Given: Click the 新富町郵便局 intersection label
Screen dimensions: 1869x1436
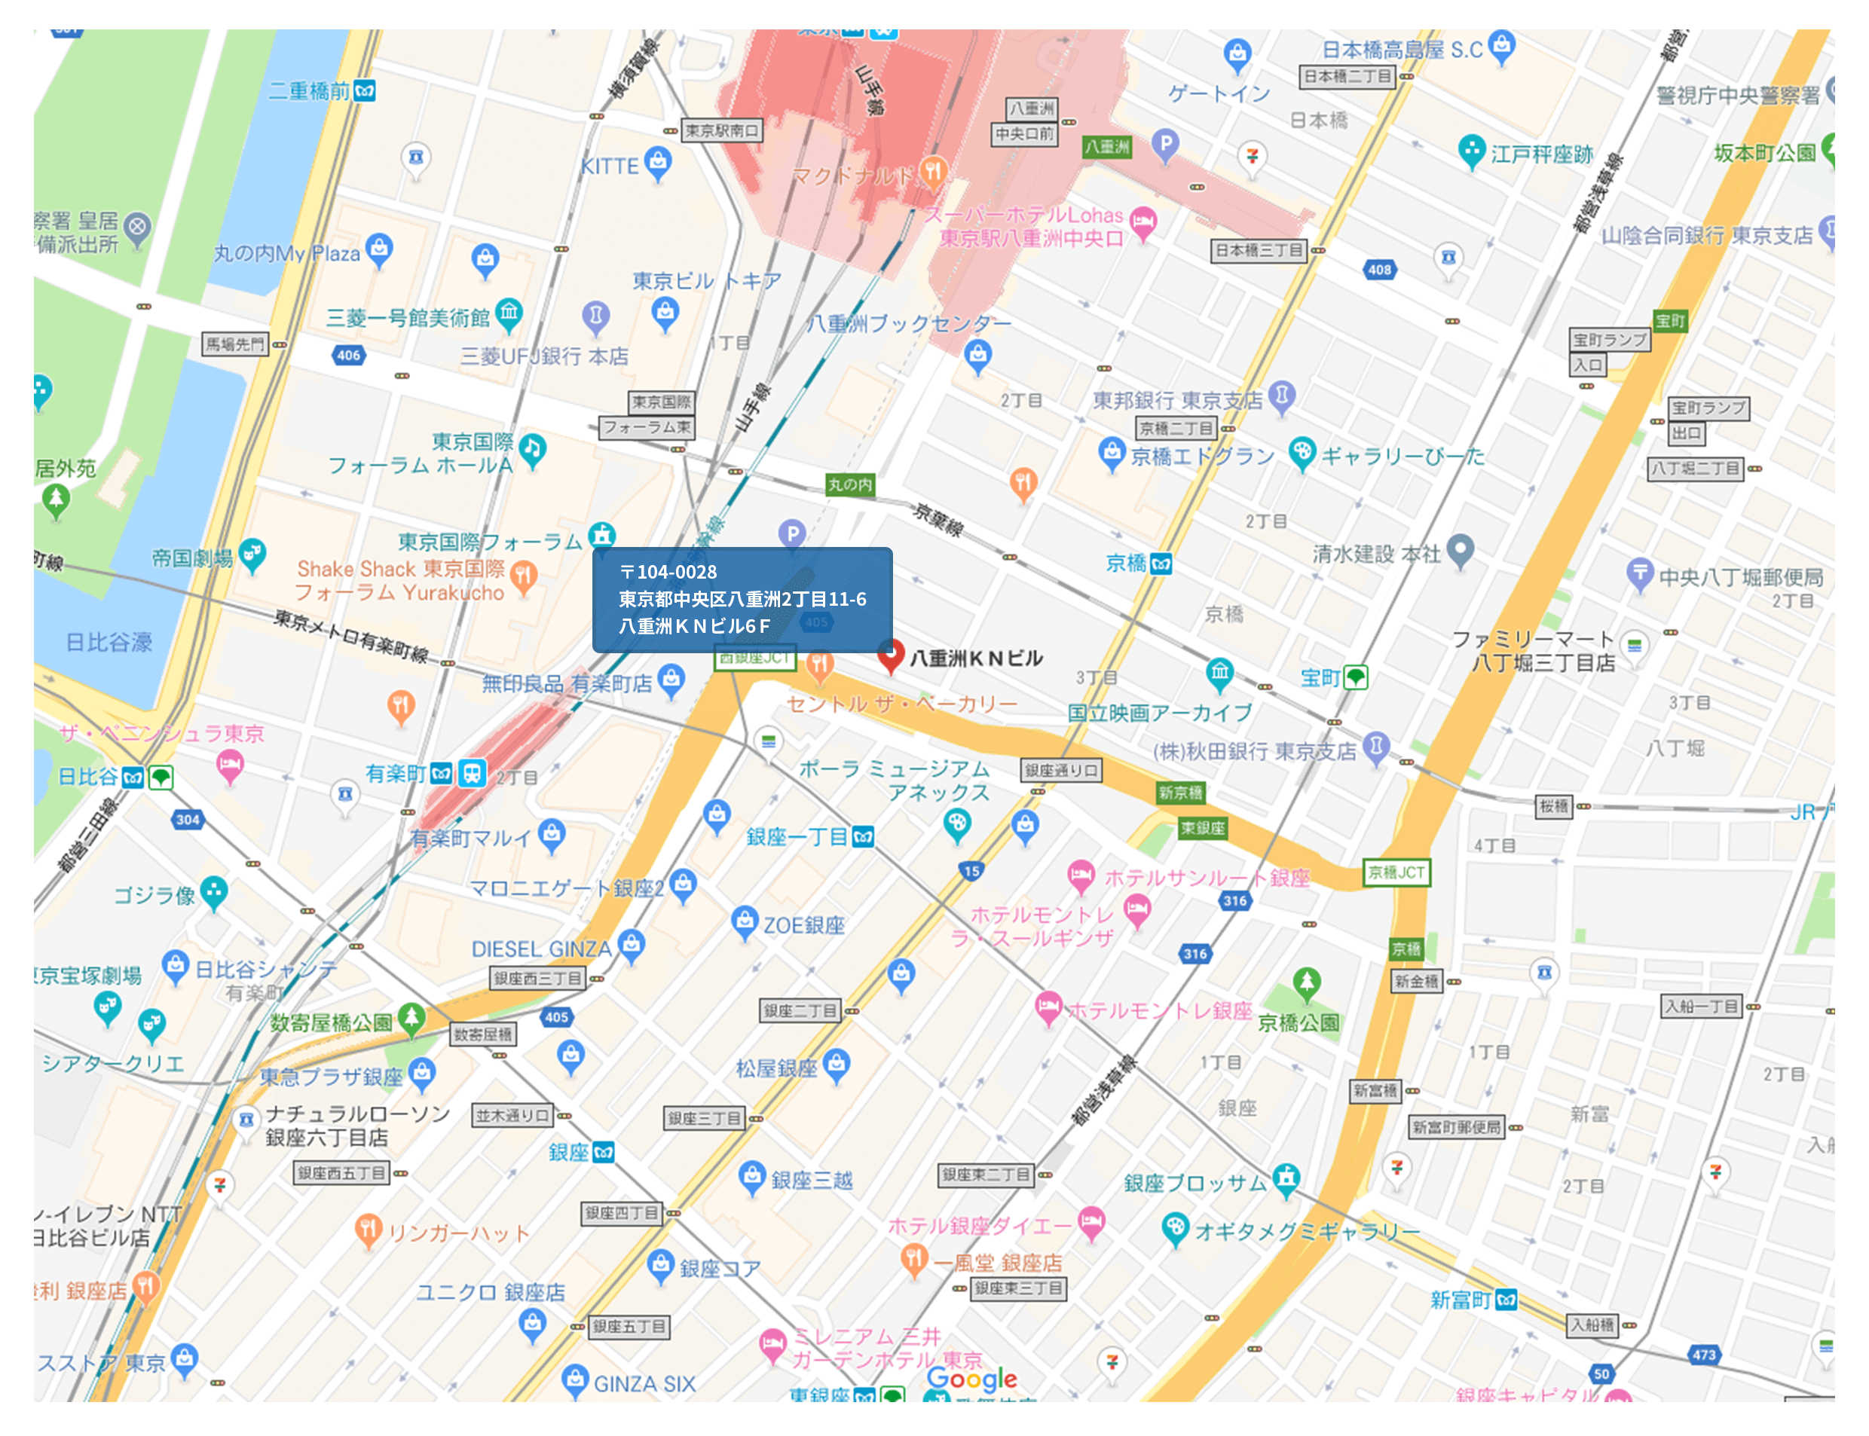Looking at the screenshot, I should (1455, 1127).
